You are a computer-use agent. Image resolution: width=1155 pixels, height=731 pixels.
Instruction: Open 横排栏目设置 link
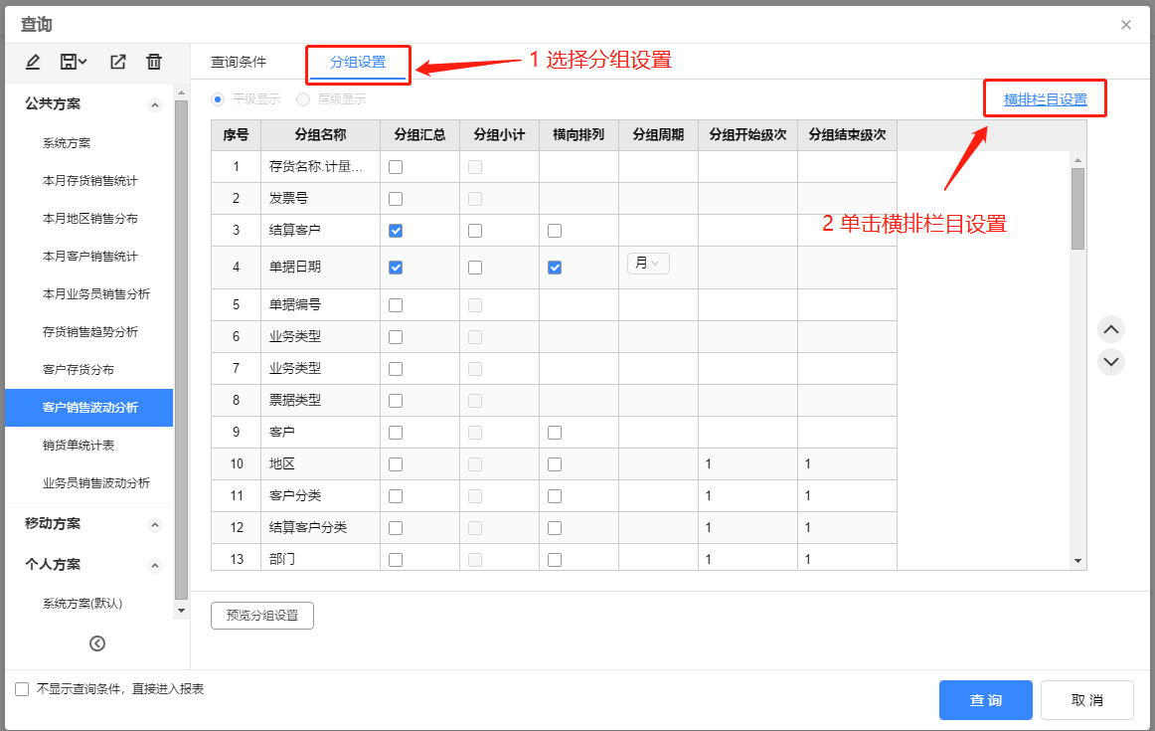point(1044,98)
